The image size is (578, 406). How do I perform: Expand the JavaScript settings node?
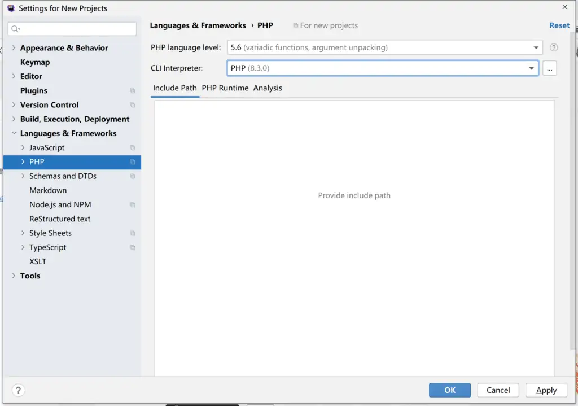pos(23,147)
